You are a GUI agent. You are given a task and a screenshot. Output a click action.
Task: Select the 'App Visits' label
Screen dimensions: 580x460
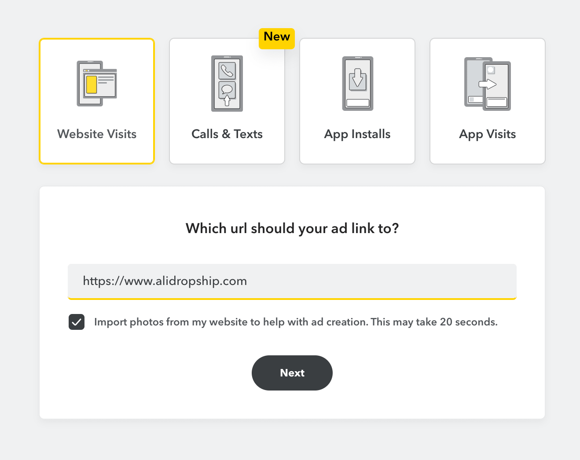click(x=488, y=134)
